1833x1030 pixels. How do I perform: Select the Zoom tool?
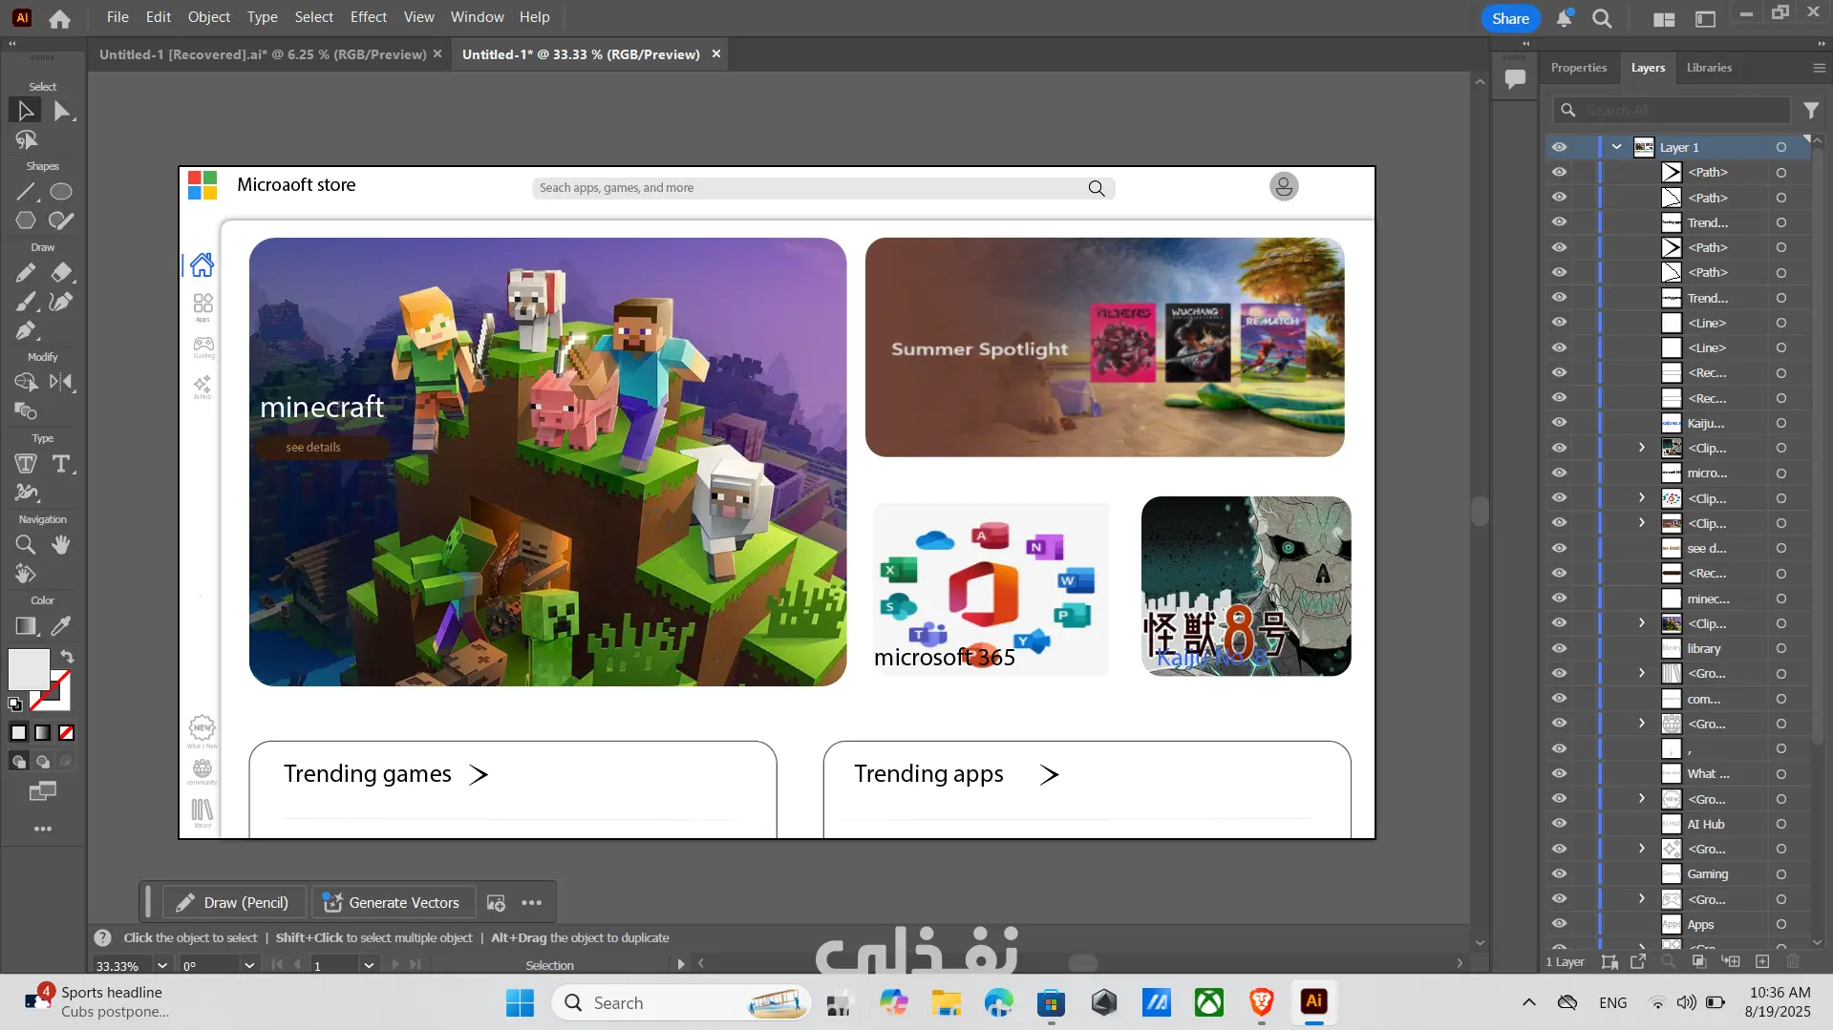[26, 545]
